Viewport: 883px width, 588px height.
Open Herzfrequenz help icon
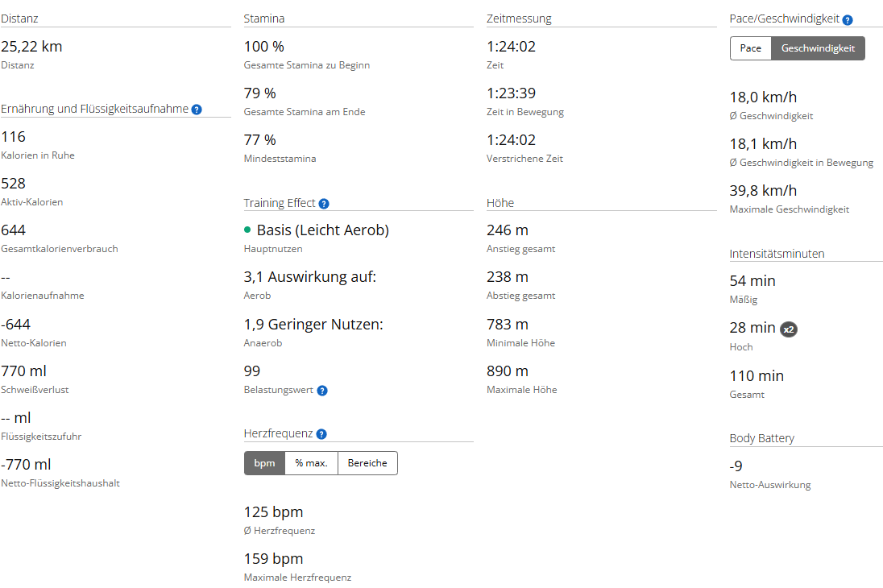click(x=321, y=433)
